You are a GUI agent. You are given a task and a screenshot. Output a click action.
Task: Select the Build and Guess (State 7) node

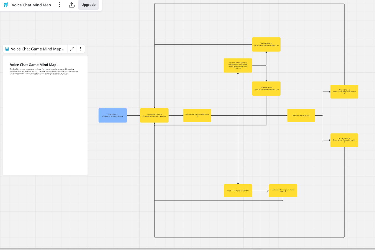301,115
